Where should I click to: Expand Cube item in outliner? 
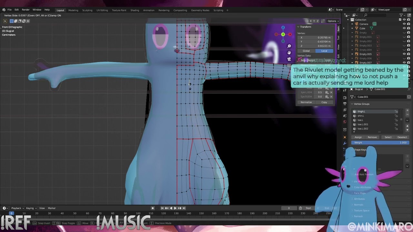(352, 28)
